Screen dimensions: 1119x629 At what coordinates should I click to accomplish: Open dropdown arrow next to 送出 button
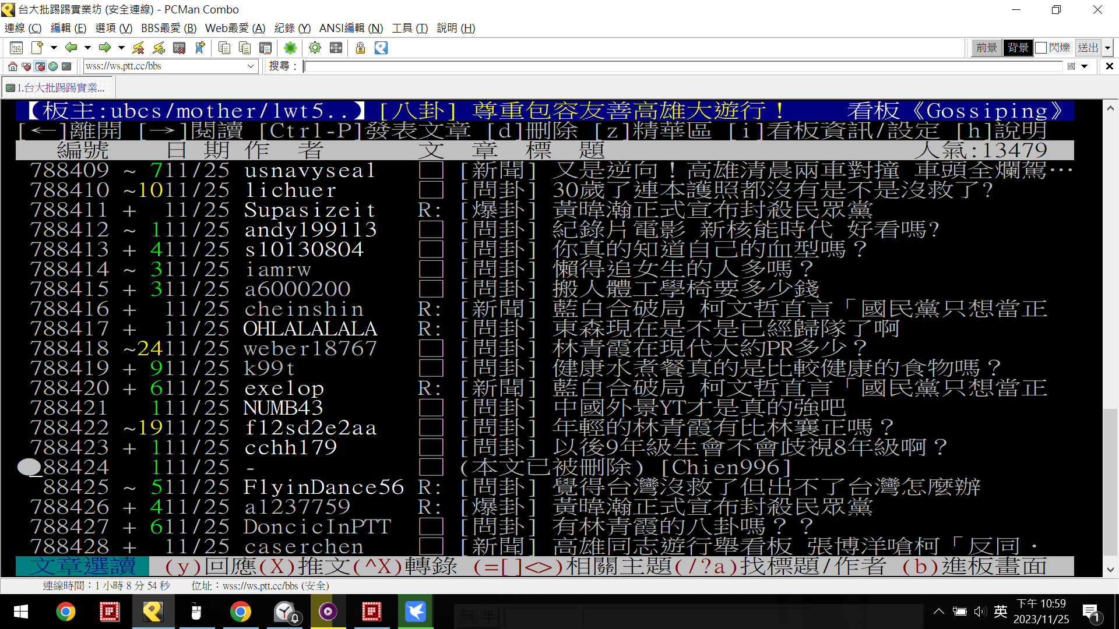(1108, 48)
